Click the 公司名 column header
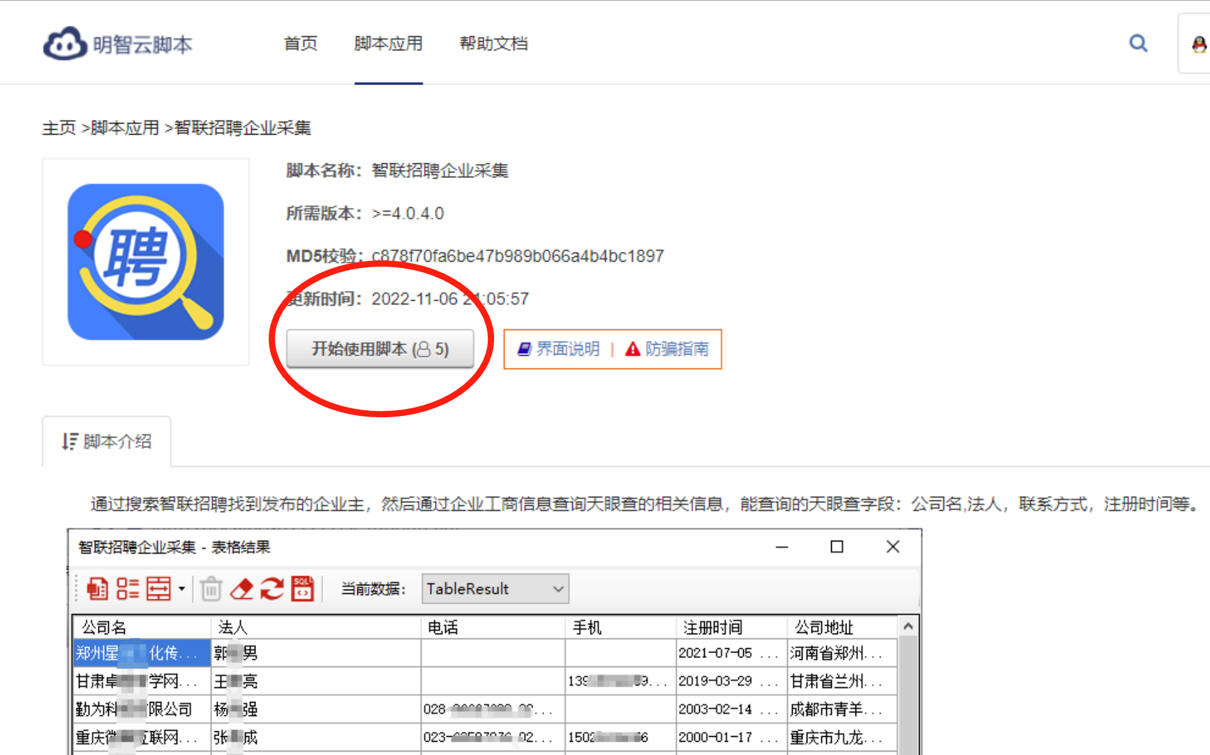 142,627
